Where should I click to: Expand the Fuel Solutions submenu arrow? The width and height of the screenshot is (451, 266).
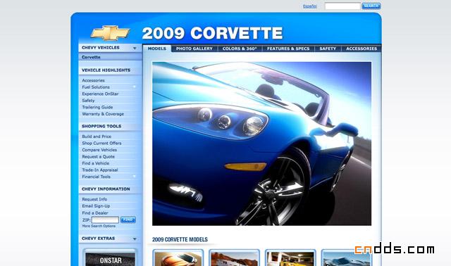(x=134, y=87)
